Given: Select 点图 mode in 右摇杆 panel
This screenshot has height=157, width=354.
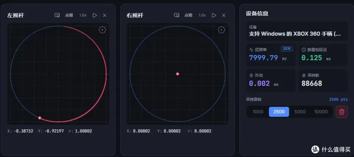Looking at the screenshot, I should pyautogui.click(x=188, y=15).
